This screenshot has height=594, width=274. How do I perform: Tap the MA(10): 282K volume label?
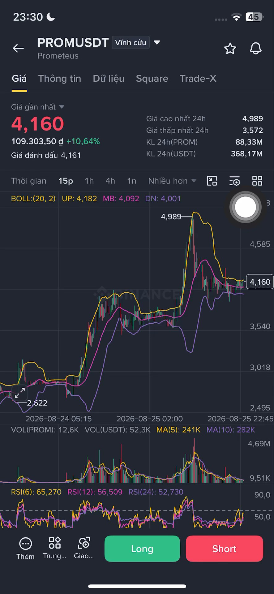pos(231,430)
